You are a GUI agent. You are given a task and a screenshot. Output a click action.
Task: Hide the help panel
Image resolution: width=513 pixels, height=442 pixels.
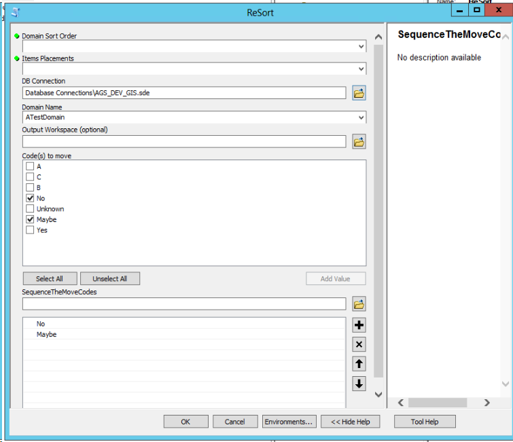tap(351, 422)
